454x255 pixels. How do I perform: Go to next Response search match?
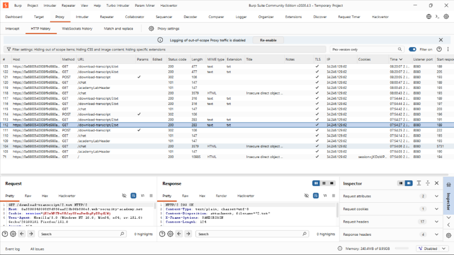188,234
